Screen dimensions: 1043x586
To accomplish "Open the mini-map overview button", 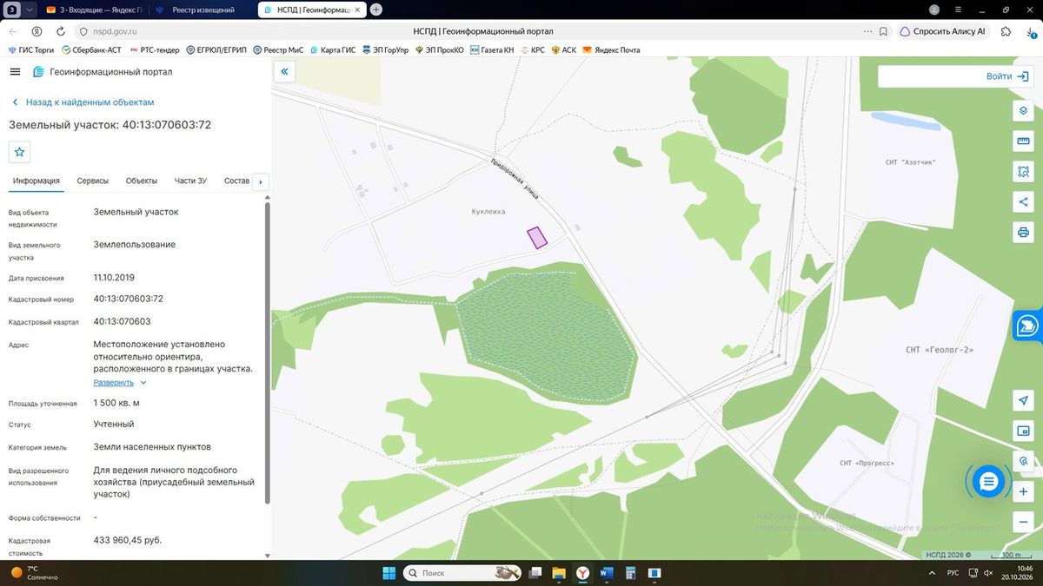I will pyautogui.click(x=1023, y=431).
